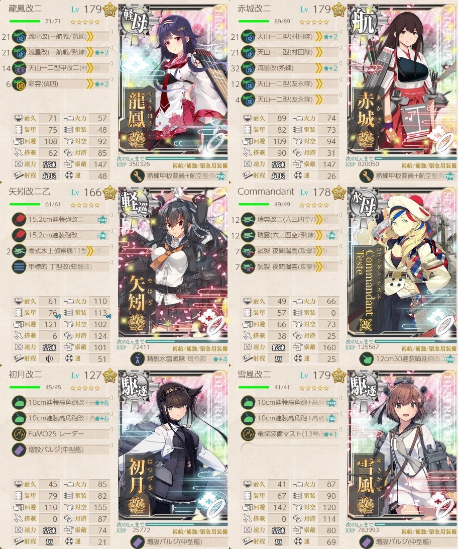Click the 精鋭水雷戦隊 司令部 icon
Image resolution: width=458 pixels, height=549 pixels.
click(x=138, y=359)
